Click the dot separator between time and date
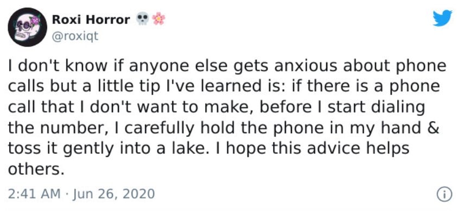 66,194
